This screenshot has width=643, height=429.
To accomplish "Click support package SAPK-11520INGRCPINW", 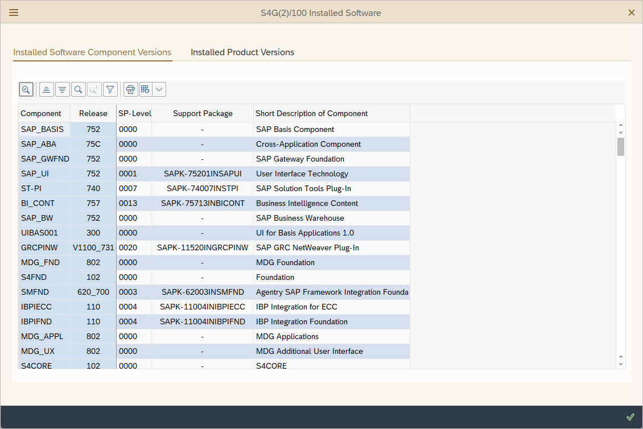I will click(203, 247).
